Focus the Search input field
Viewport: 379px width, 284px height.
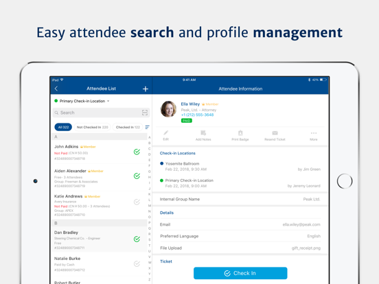pyautogui.click(x=101, y=113)
